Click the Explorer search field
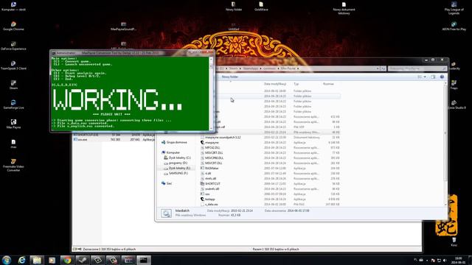Screen dimensions: 472x265 417,68
